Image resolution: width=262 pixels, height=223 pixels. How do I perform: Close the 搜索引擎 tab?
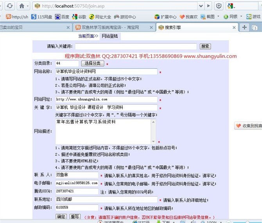pos(234,27)
